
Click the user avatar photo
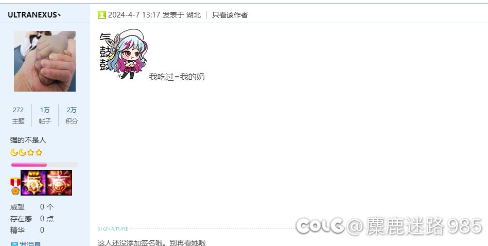[44, 61]
